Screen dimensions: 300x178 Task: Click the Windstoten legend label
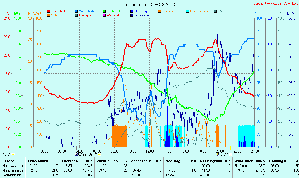pos(142,15)
